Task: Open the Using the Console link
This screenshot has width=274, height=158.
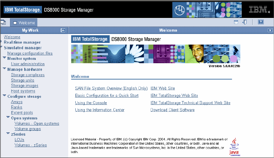Action: [x=91, y=103]
